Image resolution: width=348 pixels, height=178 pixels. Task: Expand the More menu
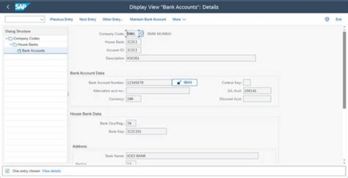179,19
